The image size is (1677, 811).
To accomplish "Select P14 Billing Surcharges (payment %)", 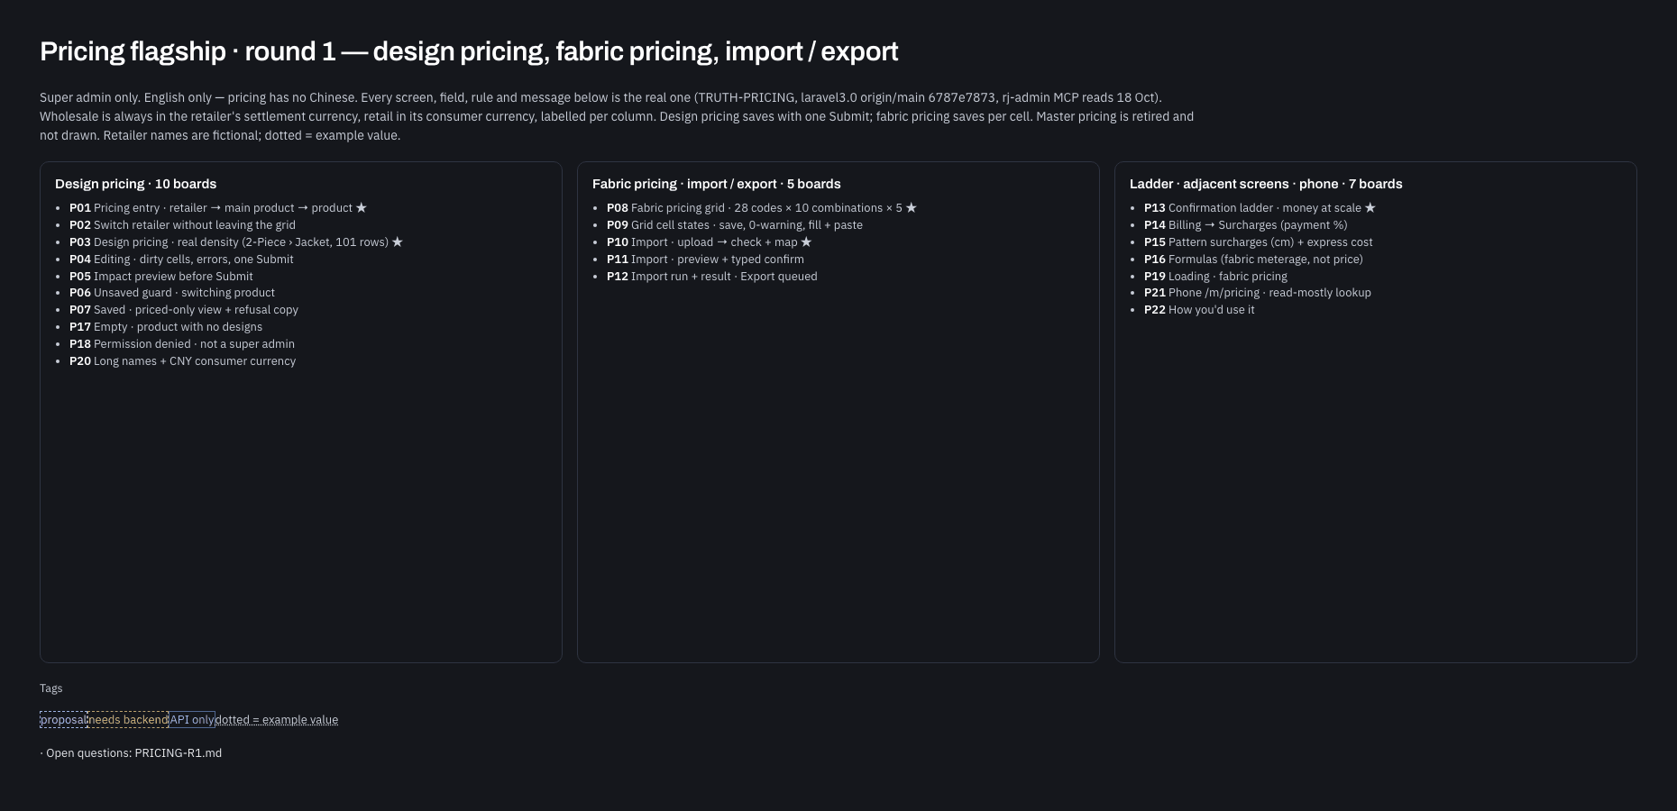I will tap(1246, 225).
